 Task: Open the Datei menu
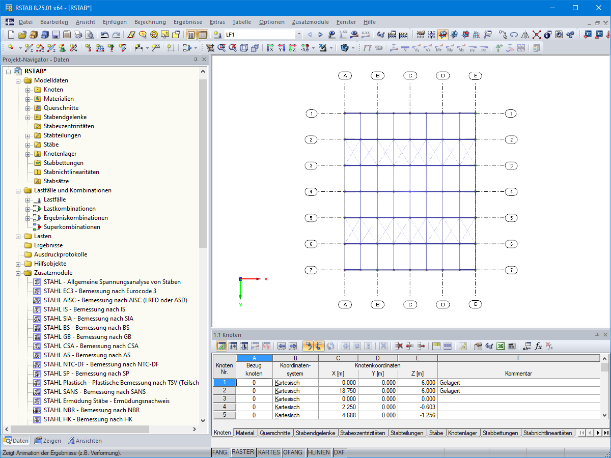(25, 22)
